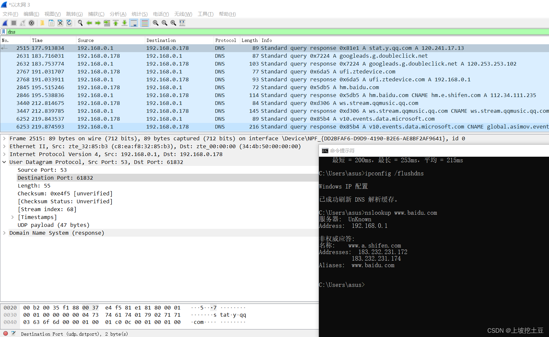The height and width of the screenshot is (337, 549).
Task: Zoom out packet text
Action: 165,23
